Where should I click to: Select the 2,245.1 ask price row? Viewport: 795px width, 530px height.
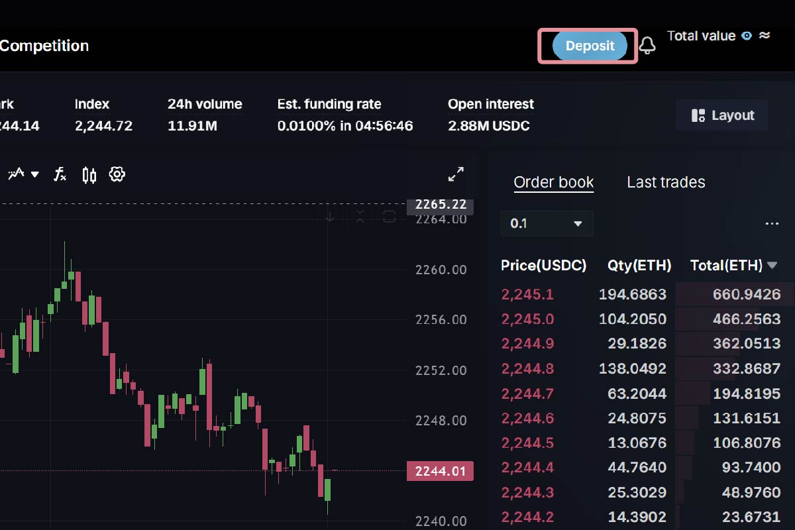point(527,295)
